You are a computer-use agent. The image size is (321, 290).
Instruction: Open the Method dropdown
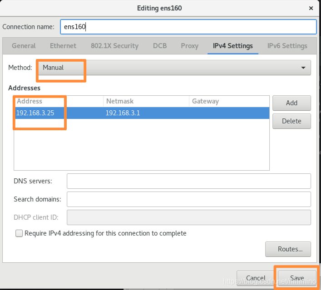174,68
